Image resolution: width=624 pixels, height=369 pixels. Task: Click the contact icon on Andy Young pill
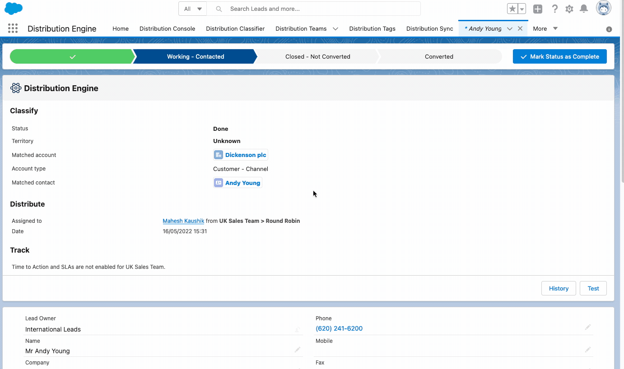[219, 183]
